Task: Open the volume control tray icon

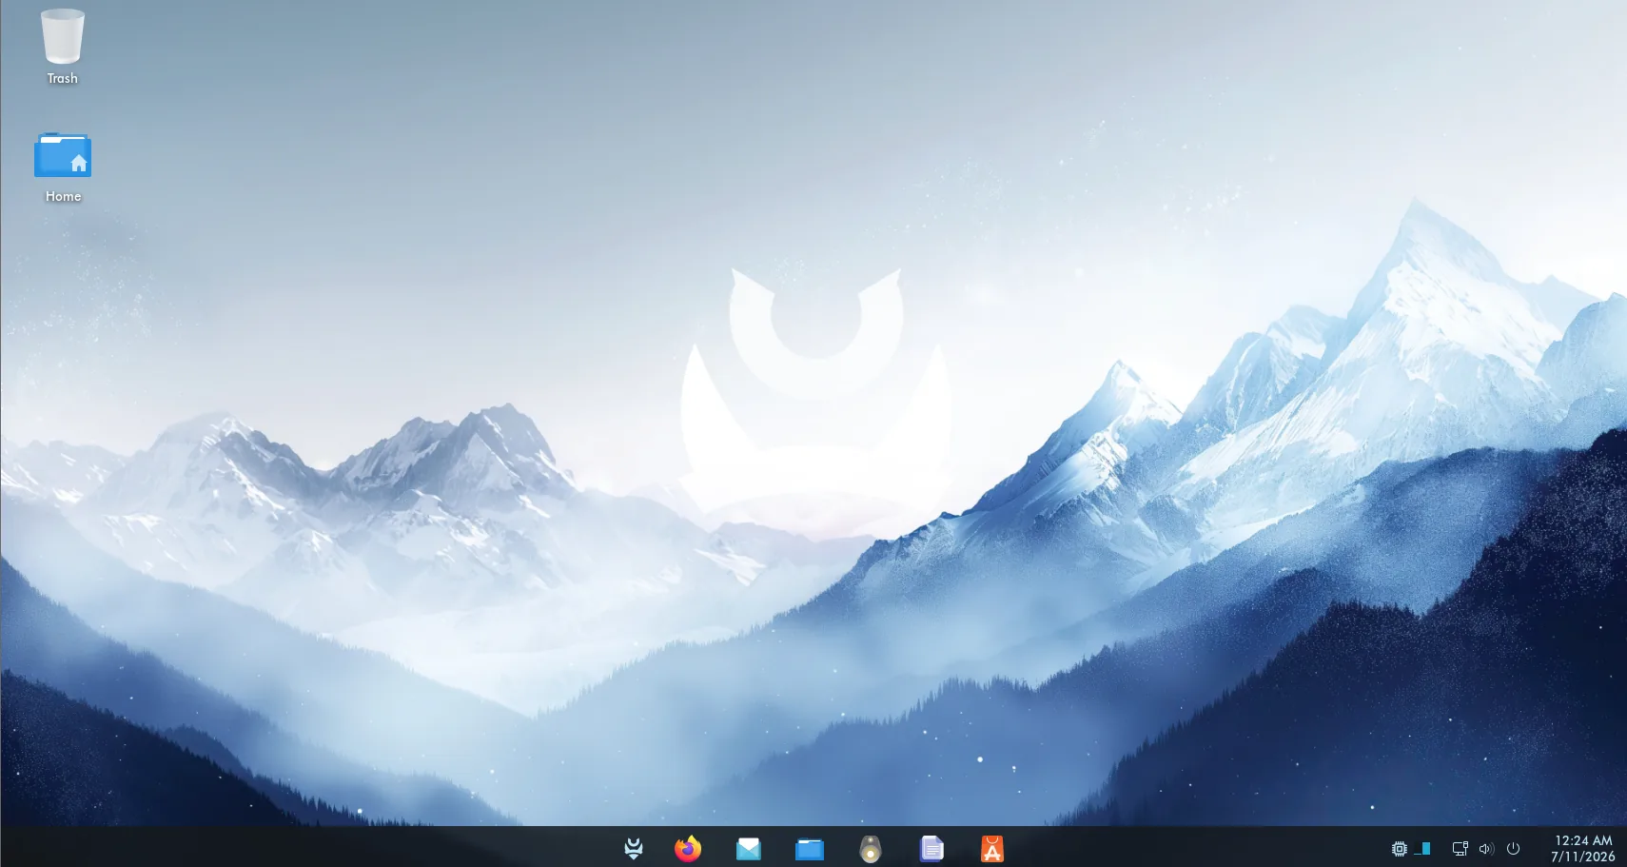Action: tap(1486, 848)
